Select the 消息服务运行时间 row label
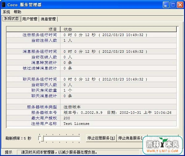The height and width of the screenshot is (156, 185). (40, 51)
